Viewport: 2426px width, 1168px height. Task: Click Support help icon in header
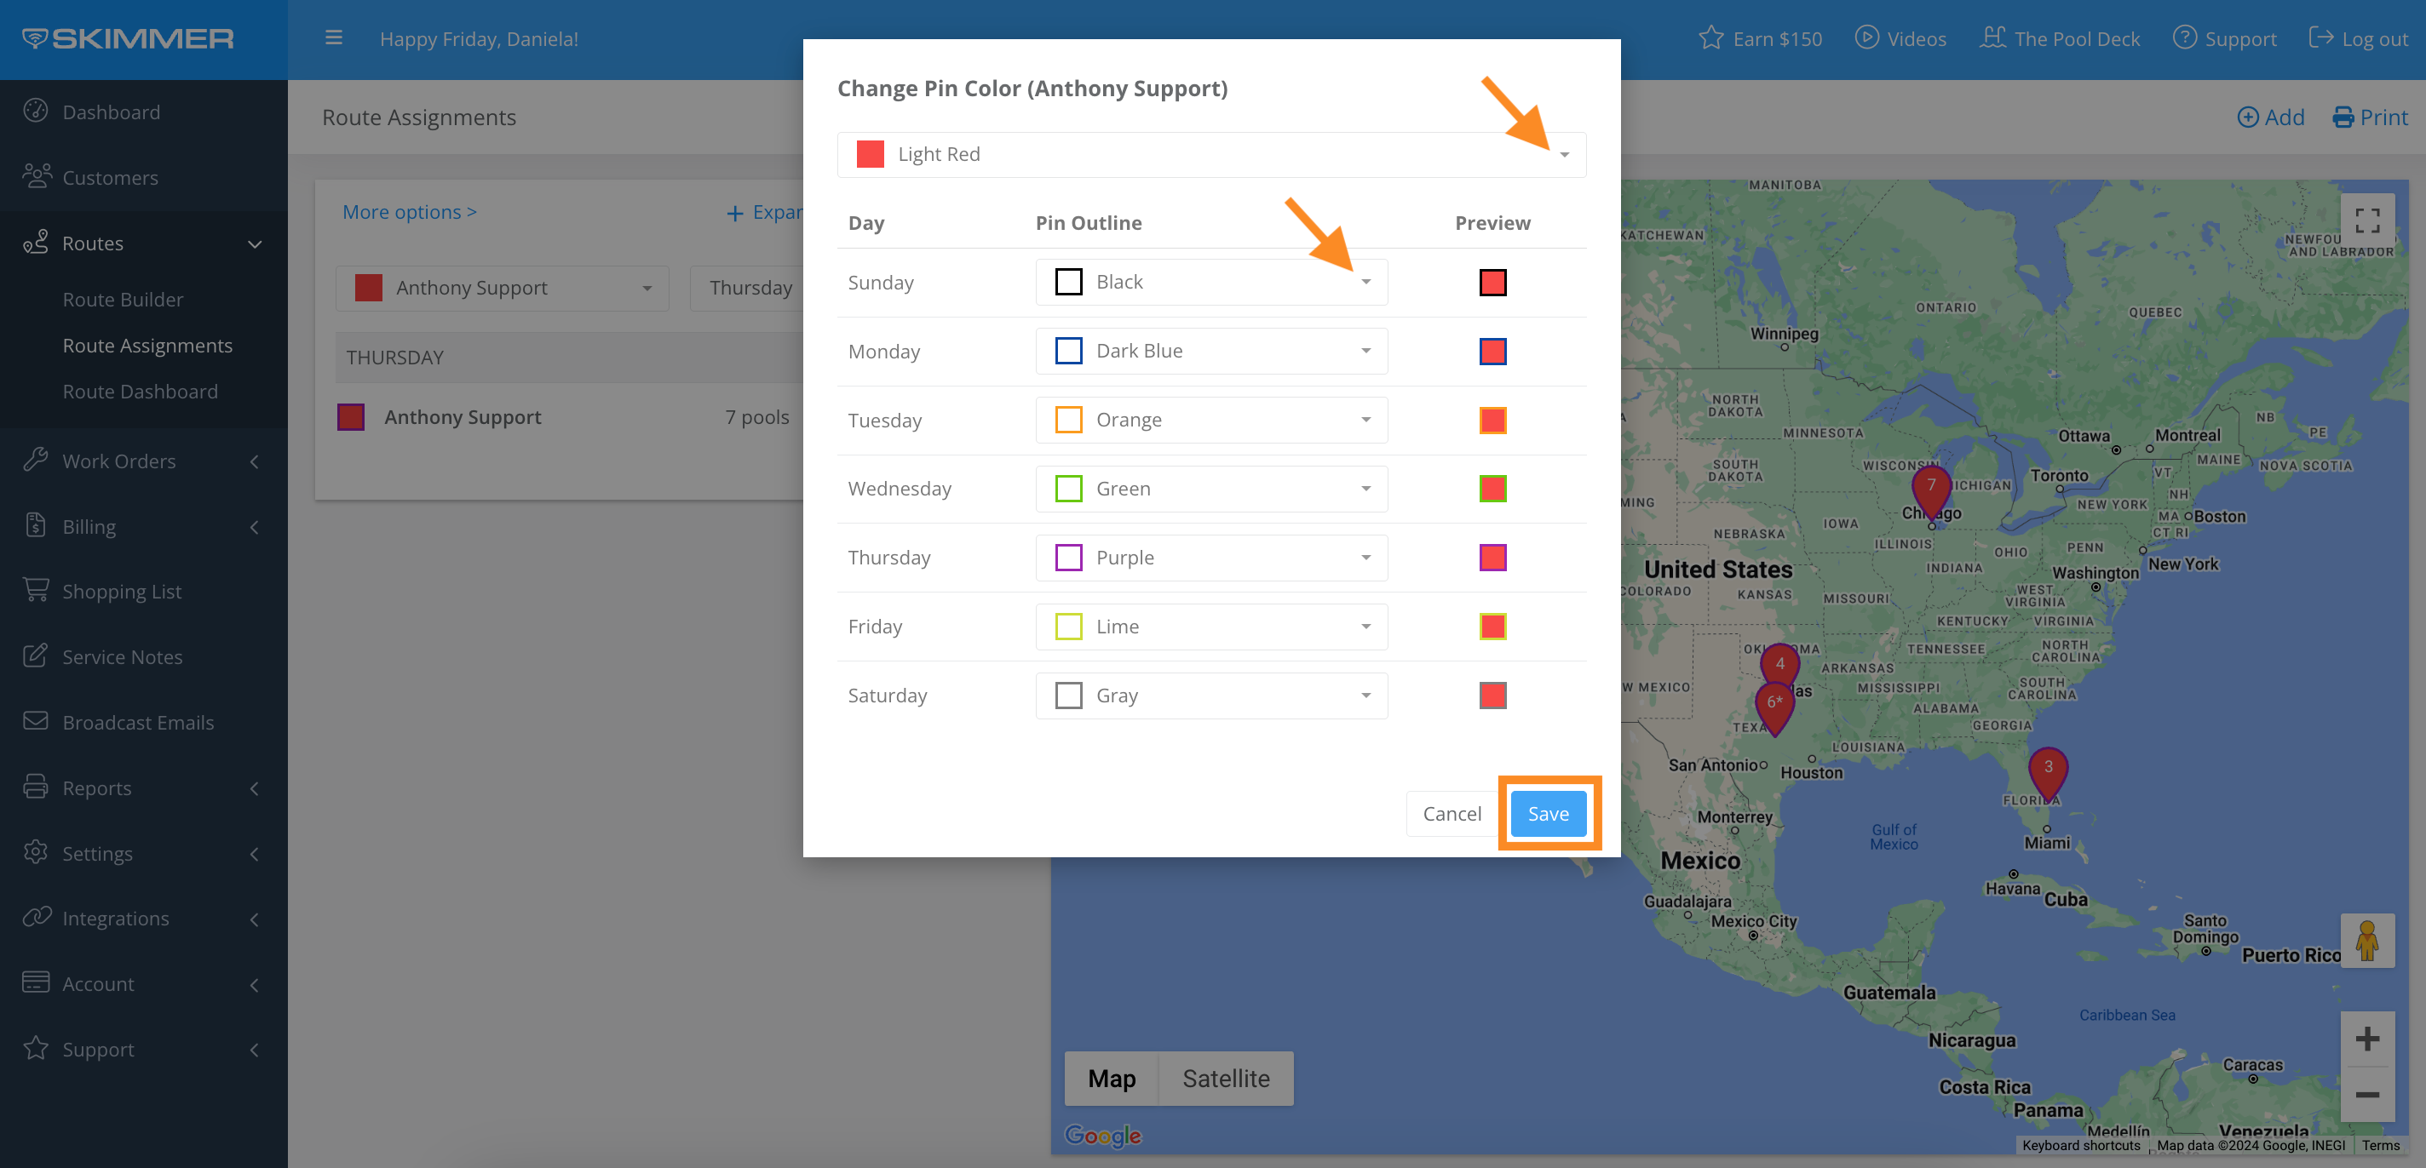[x=2184, y=38]
